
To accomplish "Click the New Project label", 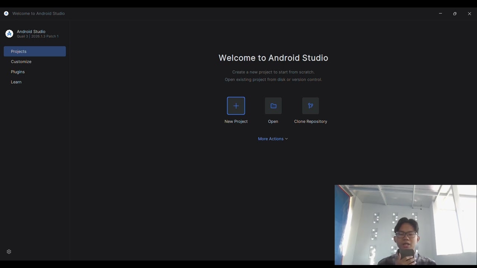I will 236,121.
